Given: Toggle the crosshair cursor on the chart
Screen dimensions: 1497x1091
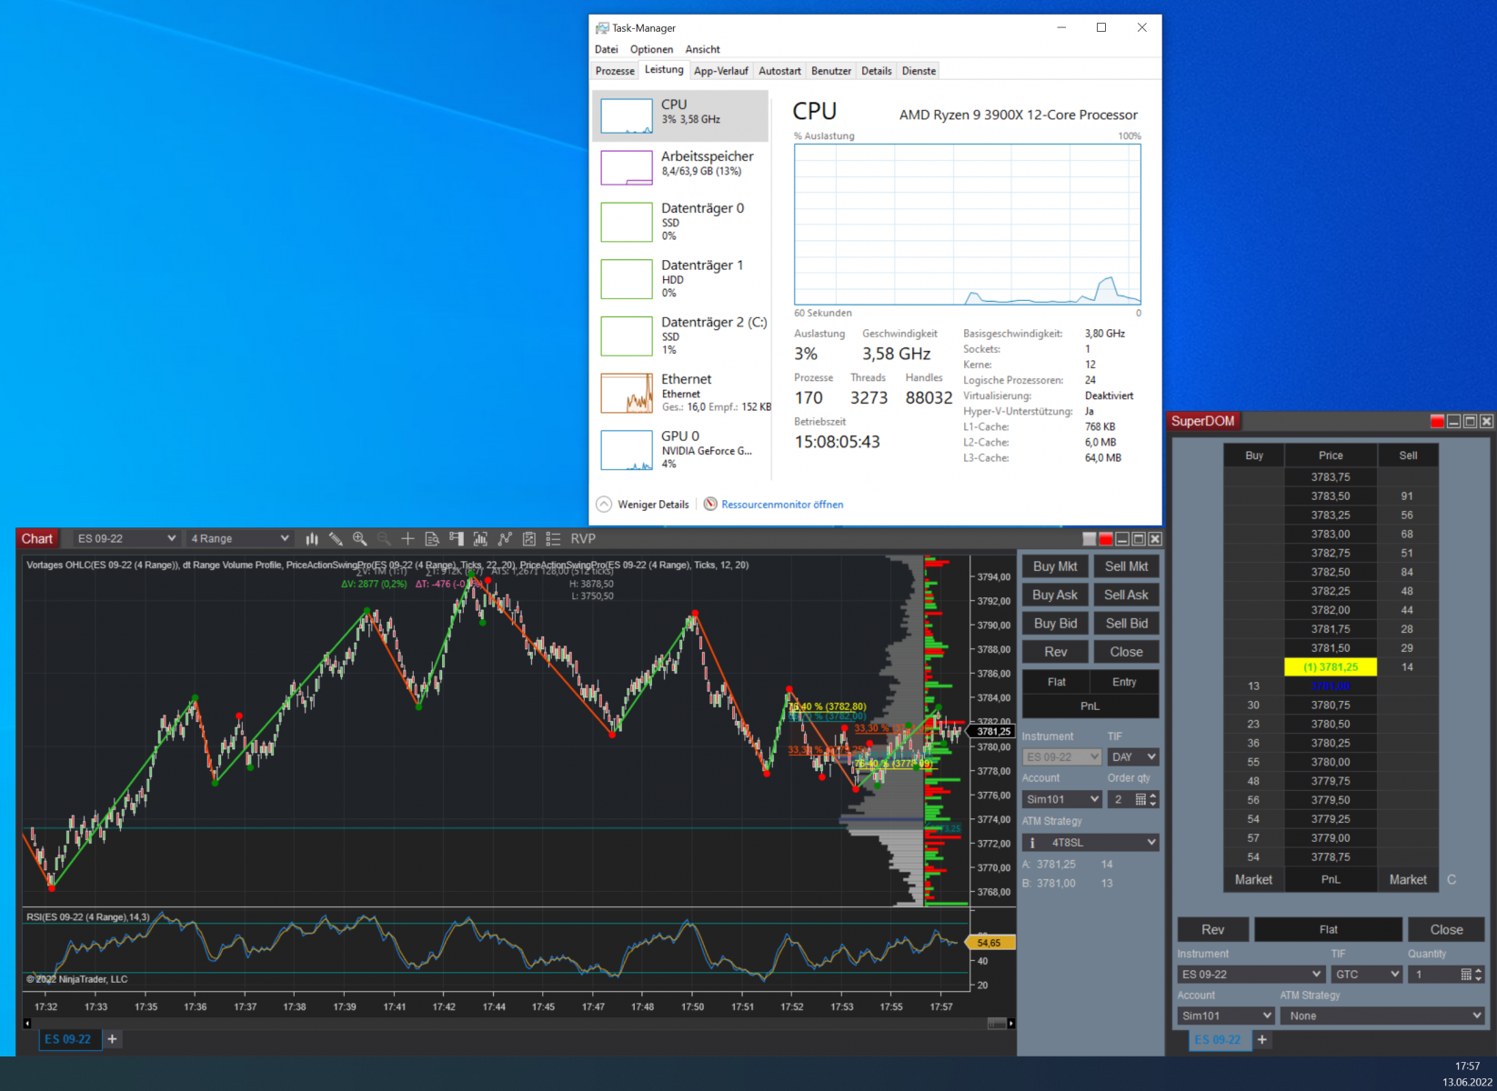Looking at the screenshot, I should click(407, 539).
